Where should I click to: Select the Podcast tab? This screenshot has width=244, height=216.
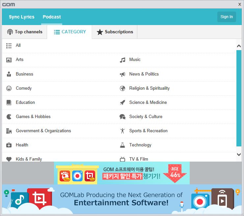coord(52,17)
